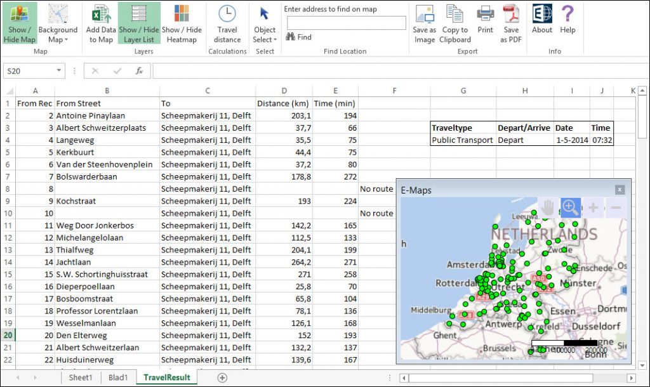Print the map

[485, 19]
